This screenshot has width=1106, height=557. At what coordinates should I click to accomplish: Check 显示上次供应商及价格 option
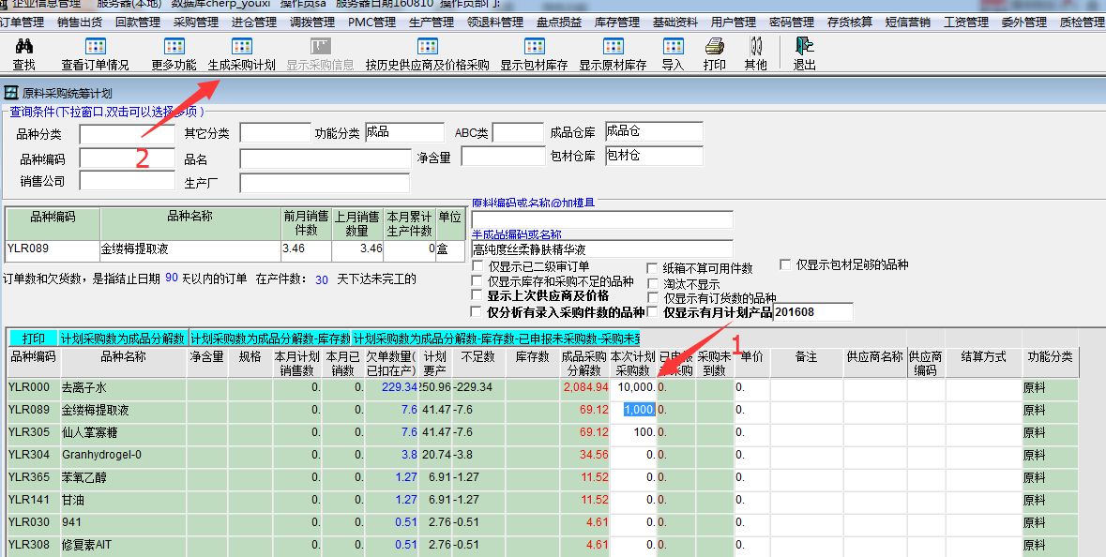[x=477, y=295]
